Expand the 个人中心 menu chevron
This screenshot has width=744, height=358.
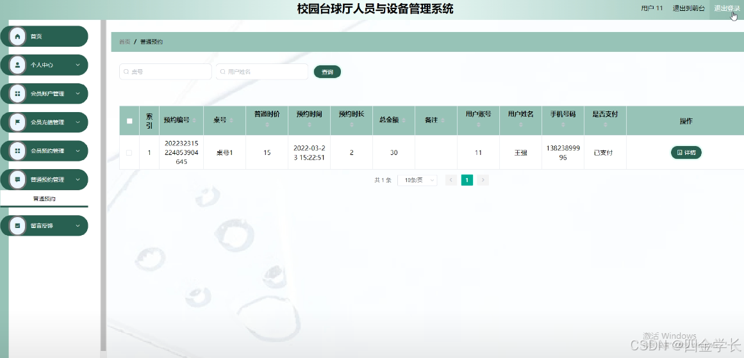78,65
